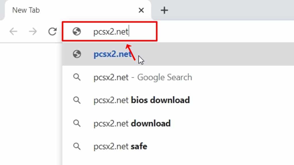Click the magnifier icon beside the pcsx2.net safe suggestion

pos(77,146)
